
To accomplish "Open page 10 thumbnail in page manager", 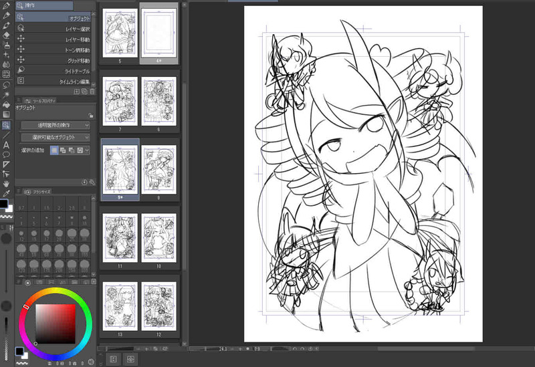I will [x=158, y=238].
